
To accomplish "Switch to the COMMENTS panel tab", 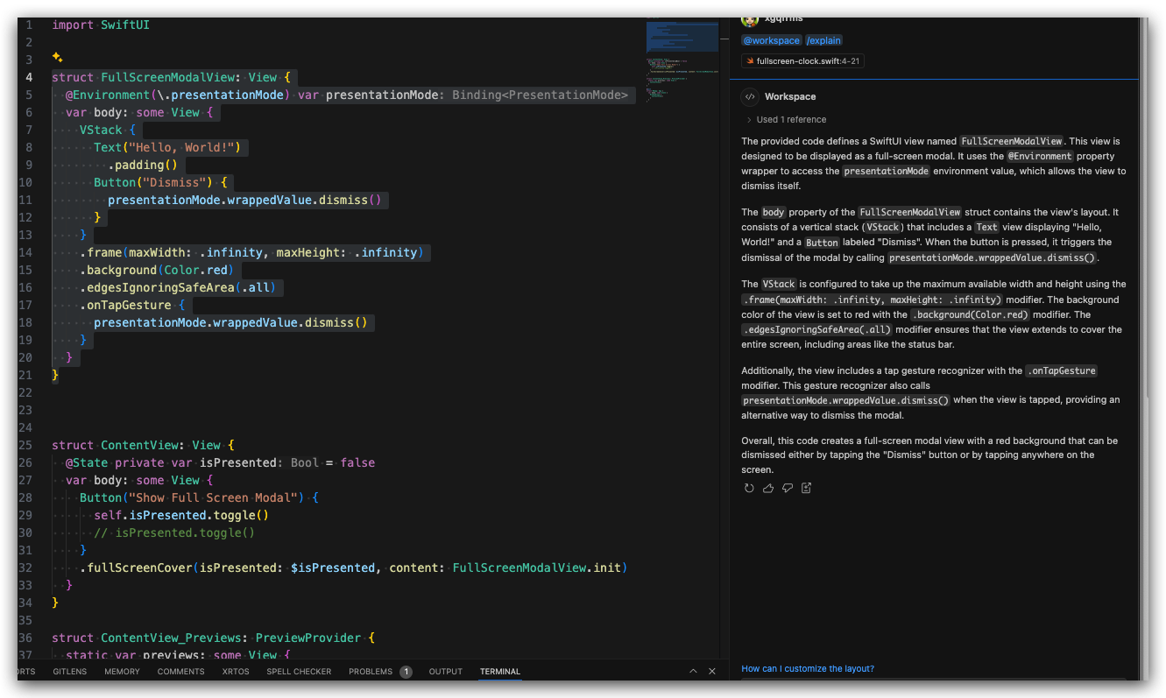I will tap(181, 672).
